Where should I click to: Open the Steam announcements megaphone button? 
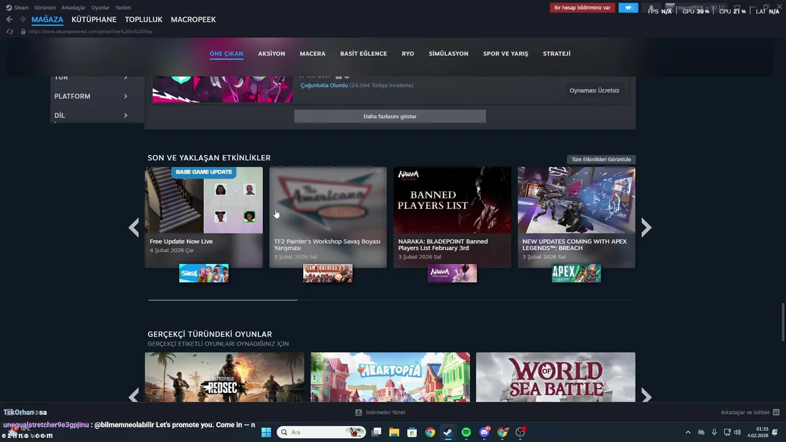click(x=628, y=8)
